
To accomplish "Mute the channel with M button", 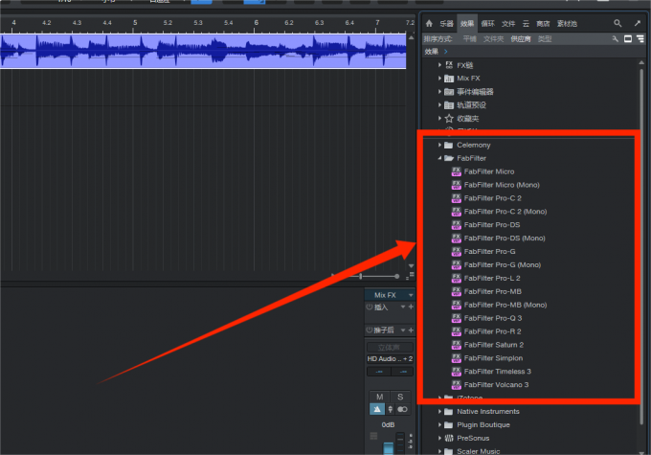I will pos(379,397).
